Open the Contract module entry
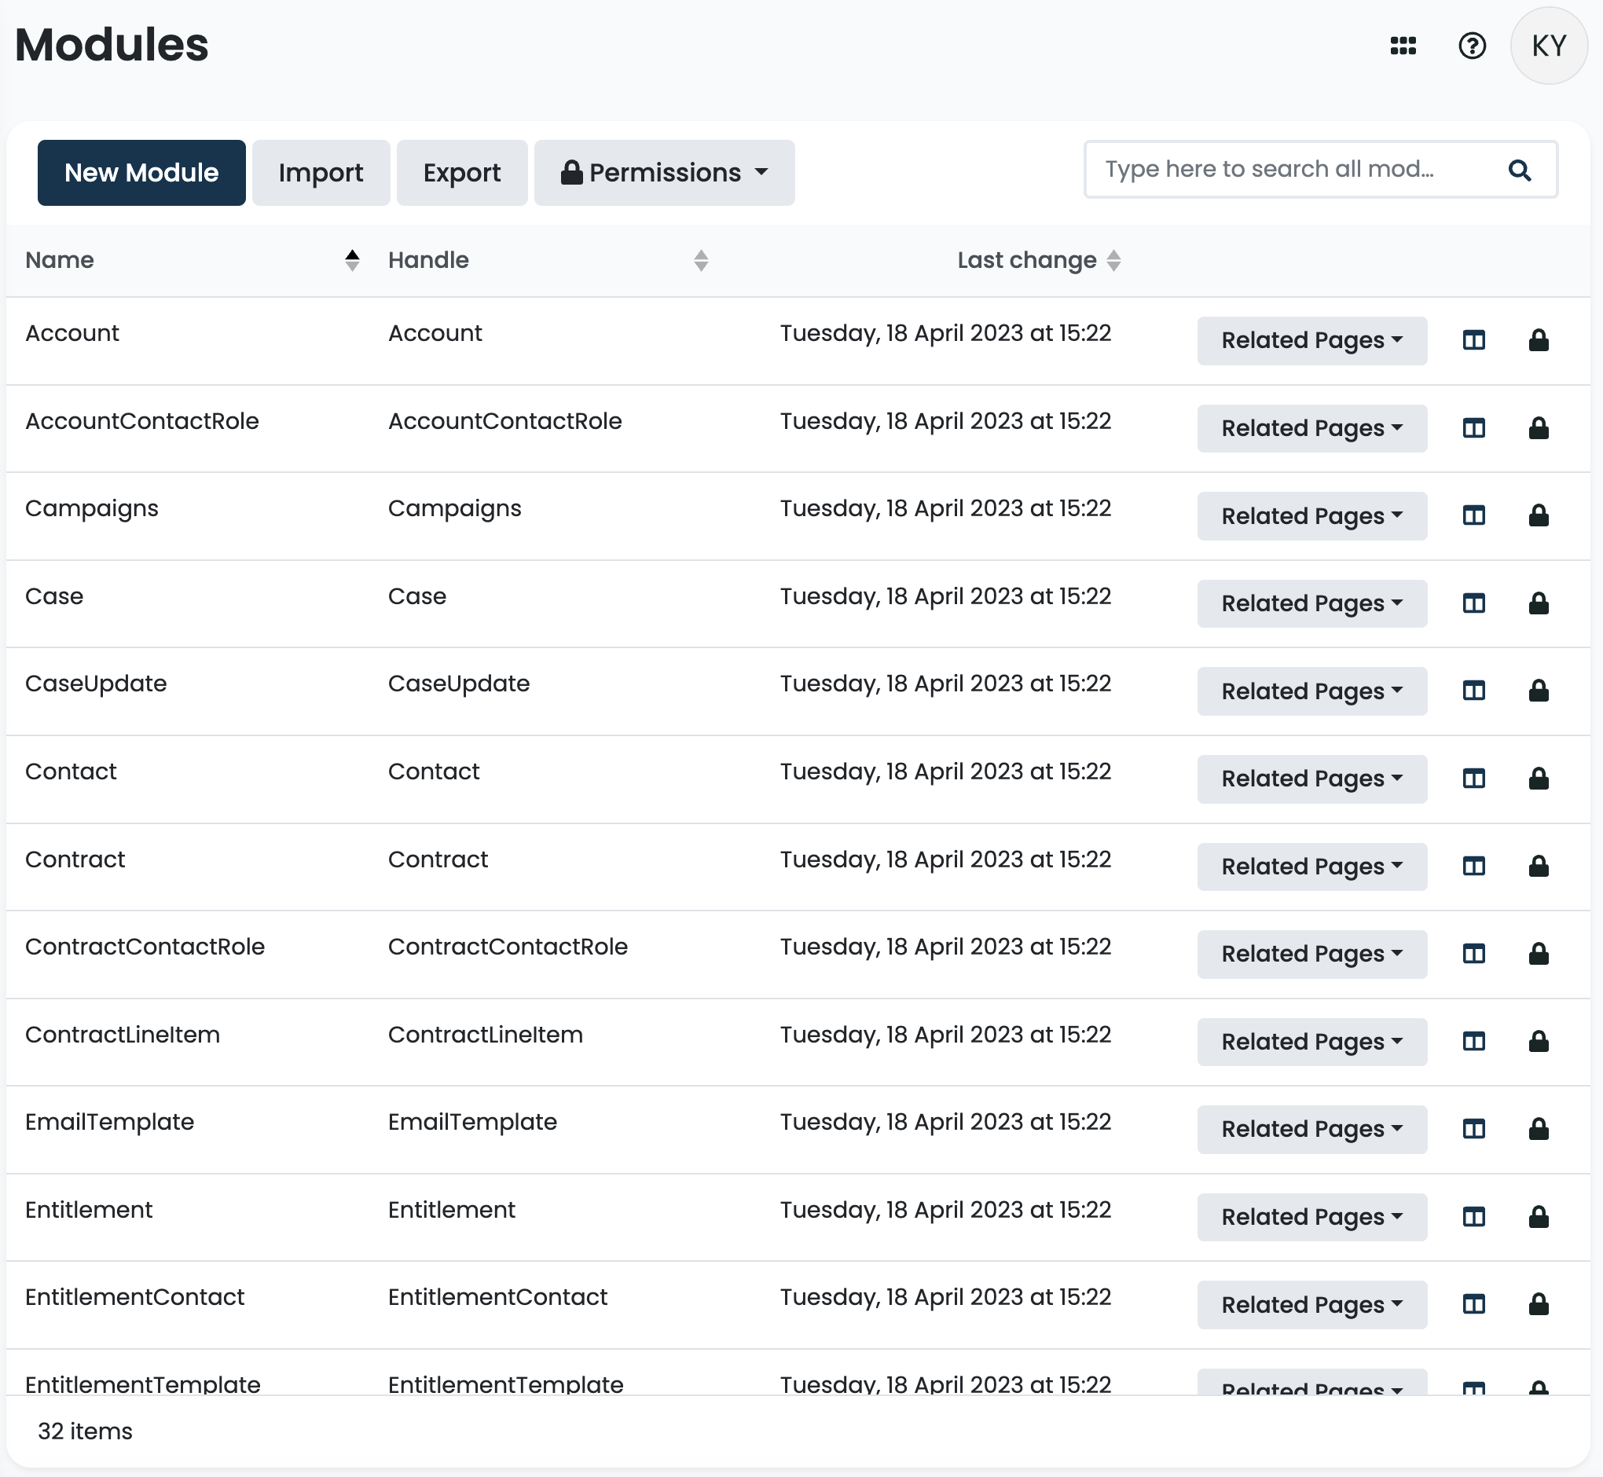The image size is (1603, 1477). click(x=75, y=859)
